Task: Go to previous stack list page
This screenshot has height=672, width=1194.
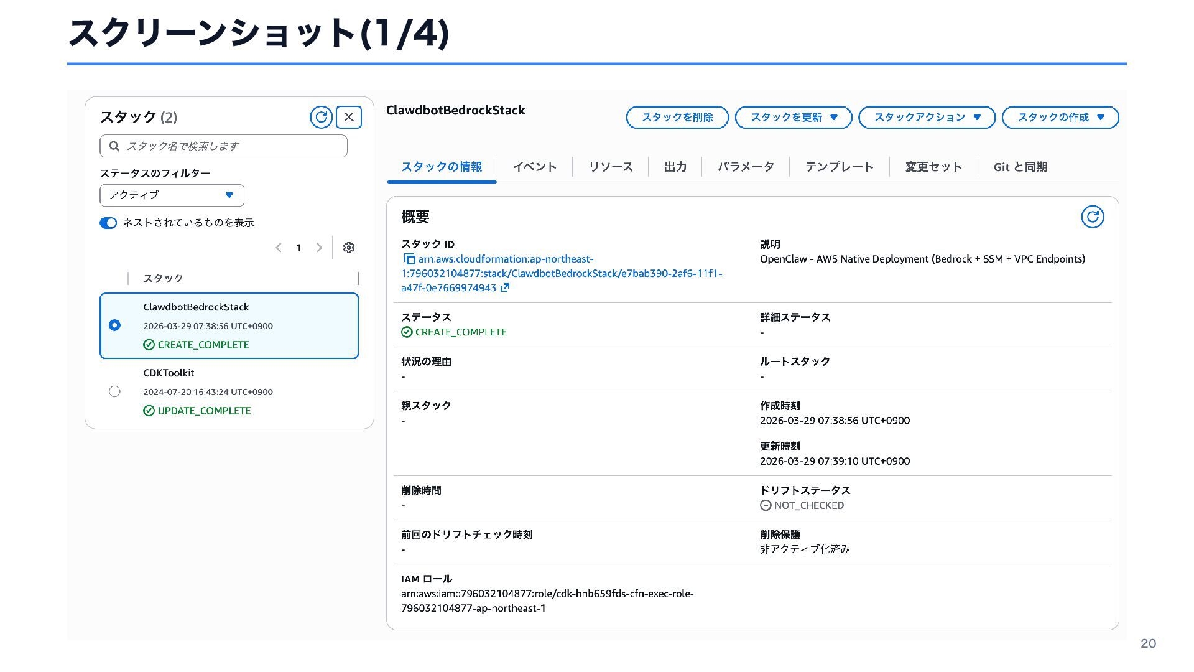Action: 279,248
